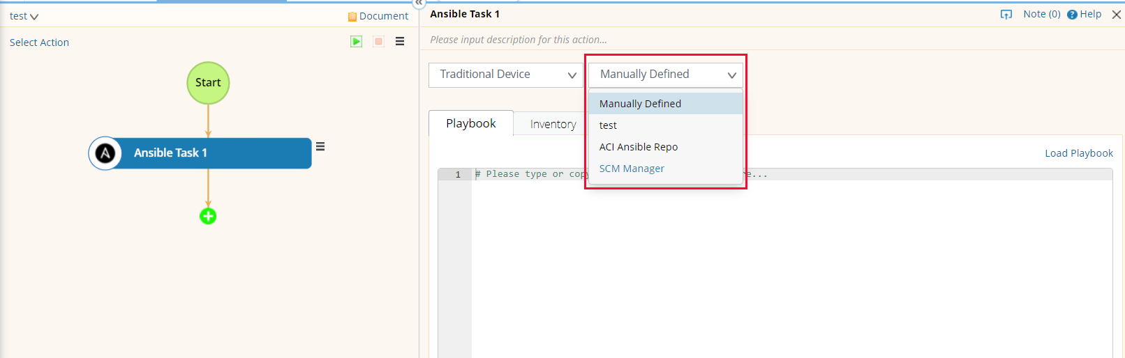
Task: Choose ACI Ansible Repo from the list
Action: click(x=639, y=147)
